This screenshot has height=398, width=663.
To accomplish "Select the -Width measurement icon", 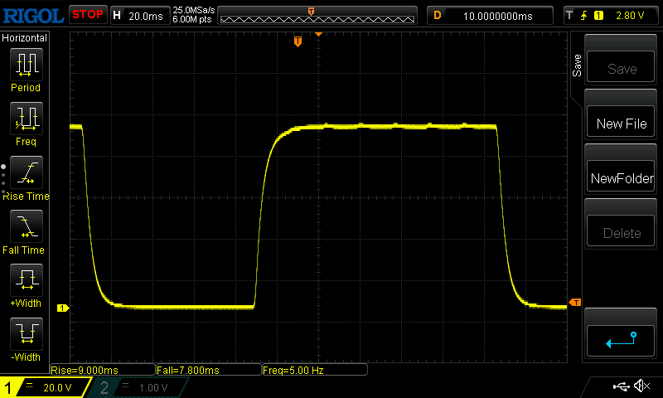I will click(x=27, y=333).
